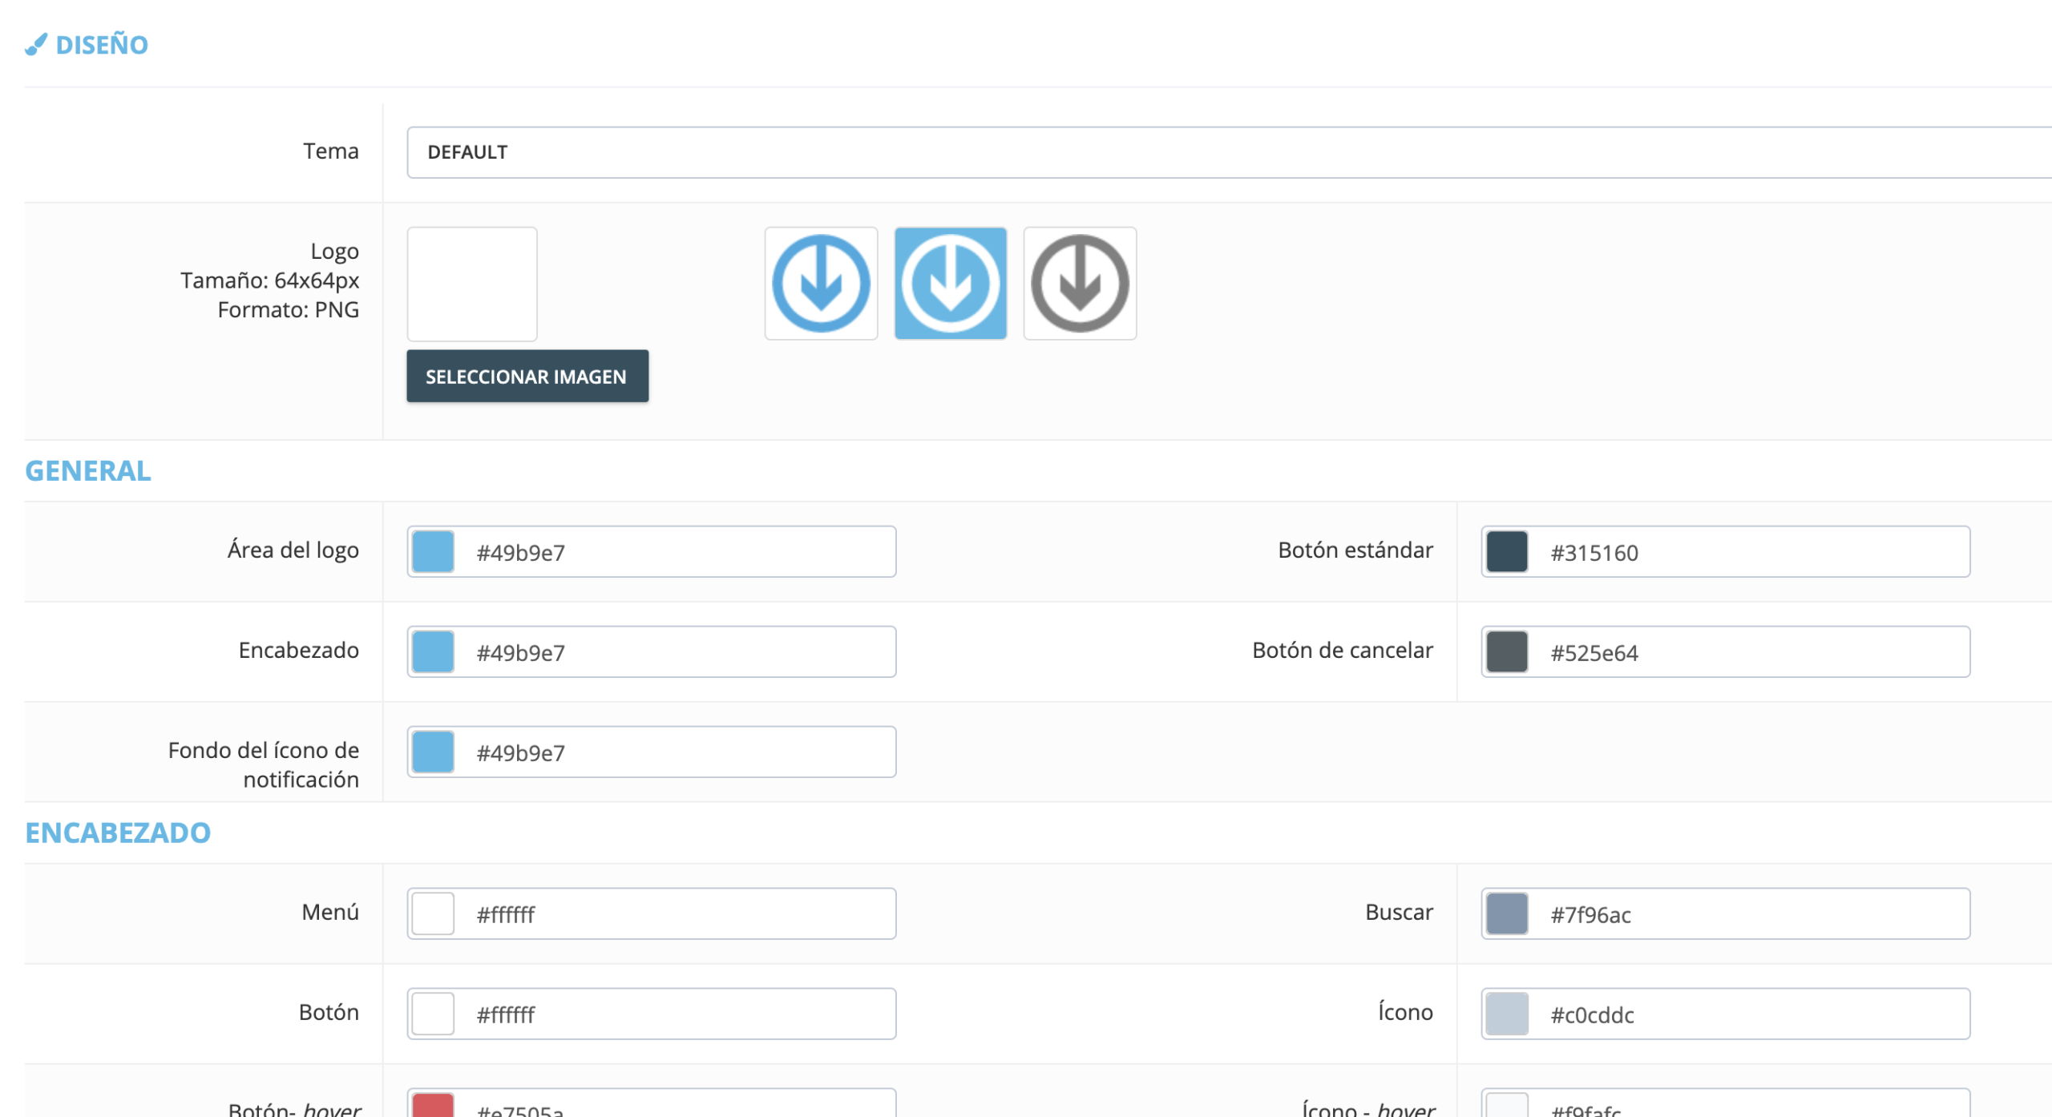Open the Buscar color swatch

(1507, 914)
